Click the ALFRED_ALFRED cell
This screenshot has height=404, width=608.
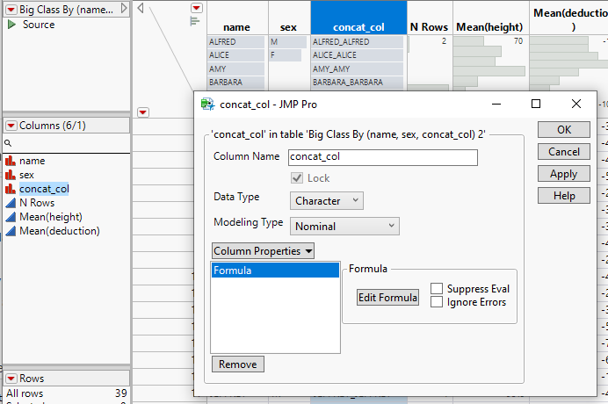pos(357,41)
